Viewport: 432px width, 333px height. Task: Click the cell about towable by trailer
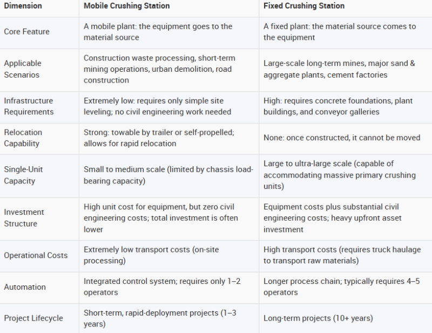click(169, 139)
